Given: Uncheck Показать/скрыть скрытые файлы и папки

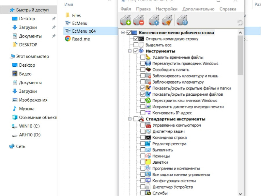Looking at the screenshot, I should (x=143, y=88).
